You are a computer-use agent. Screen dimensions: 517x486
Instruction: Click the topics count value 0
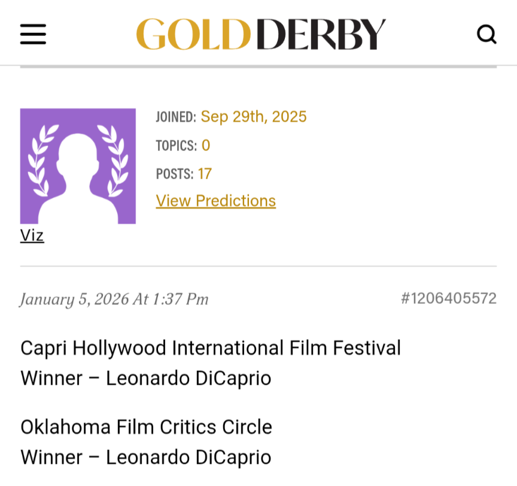click(206, 145)
